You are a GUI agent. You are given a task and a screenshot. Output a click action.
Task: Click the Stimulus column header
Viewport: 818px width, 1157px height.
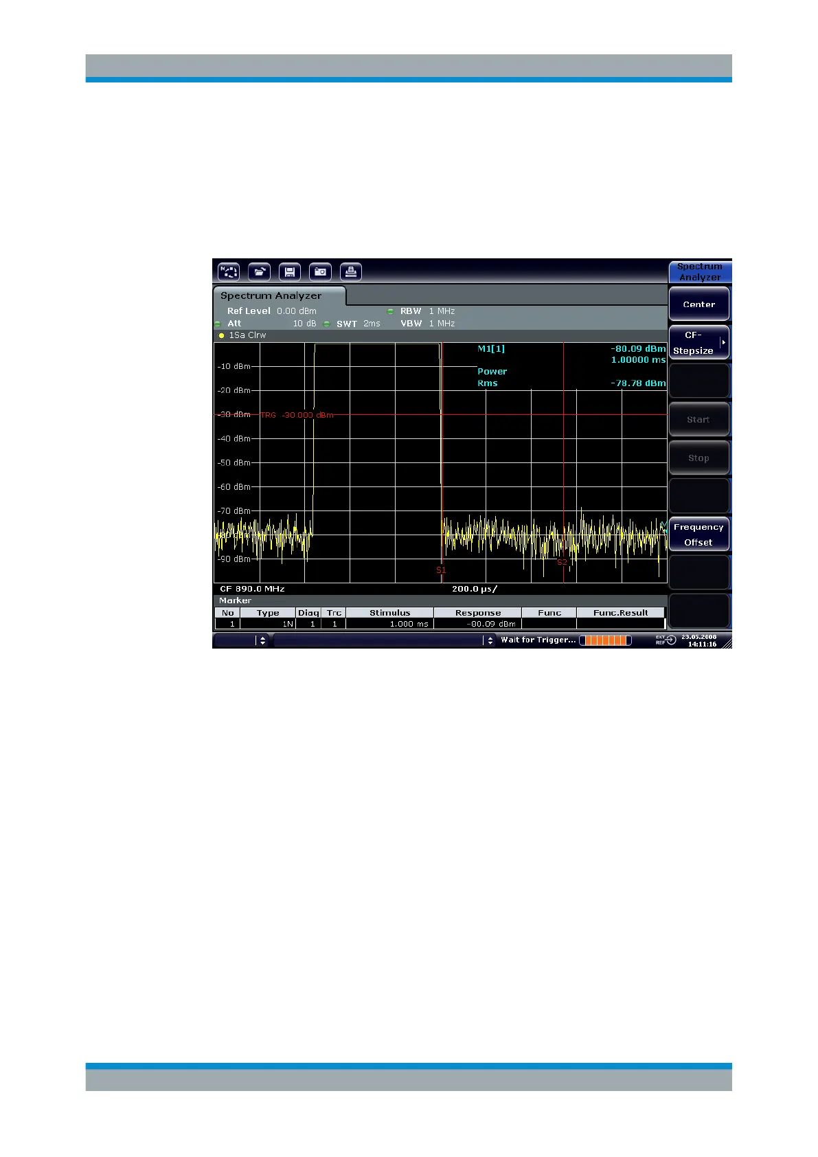(x=389, y=613)
